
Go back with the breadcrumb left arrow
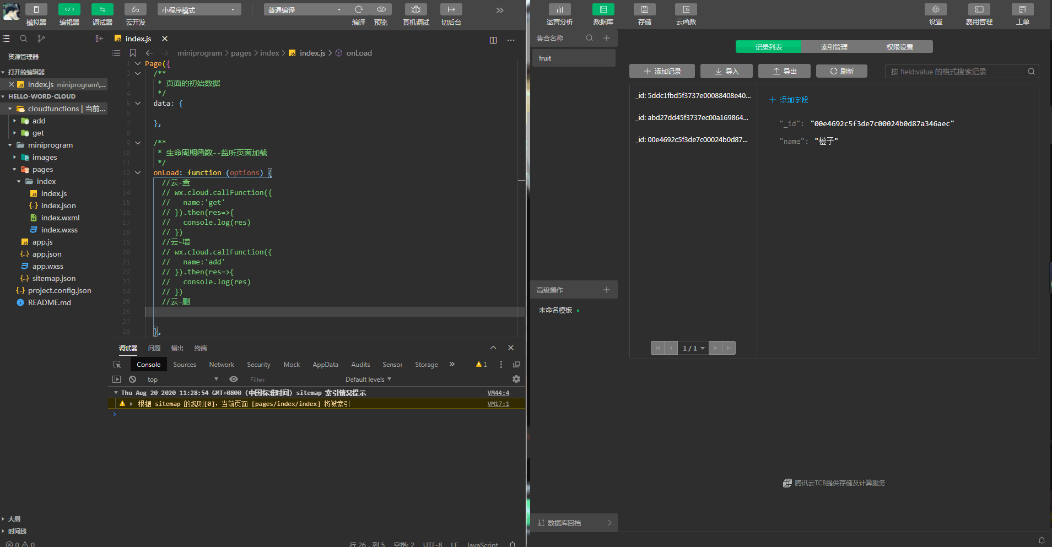point(149,53)
